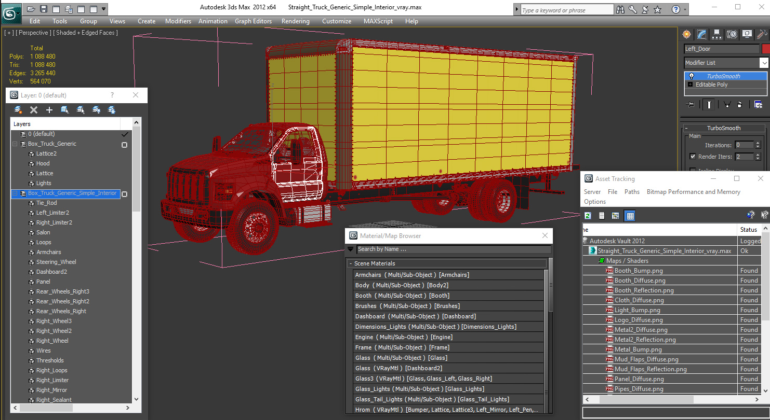The image size is (770, 420).
Task: Click the Iterations spinner arrows
Action: click(x=757, y=145)
